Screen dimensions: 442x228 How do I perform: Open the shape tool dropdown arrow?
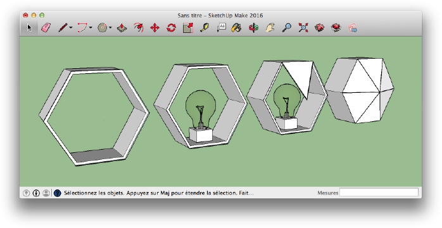[x=110, y=28]
